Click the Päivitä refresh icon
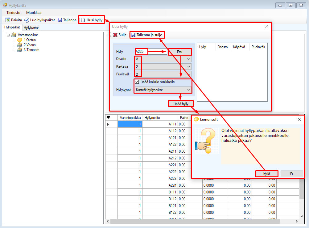 pos(8,20)
